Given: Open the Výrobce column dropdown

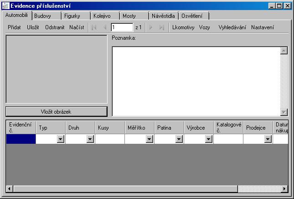Looking at the screenshot, I should click(x=208, y=139).
